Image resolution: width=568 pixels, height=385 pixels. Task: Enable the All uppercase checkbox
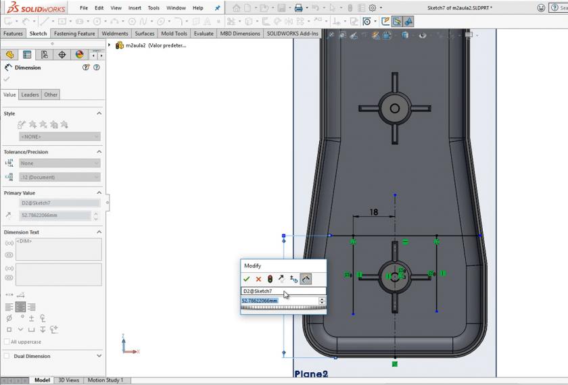7,342
